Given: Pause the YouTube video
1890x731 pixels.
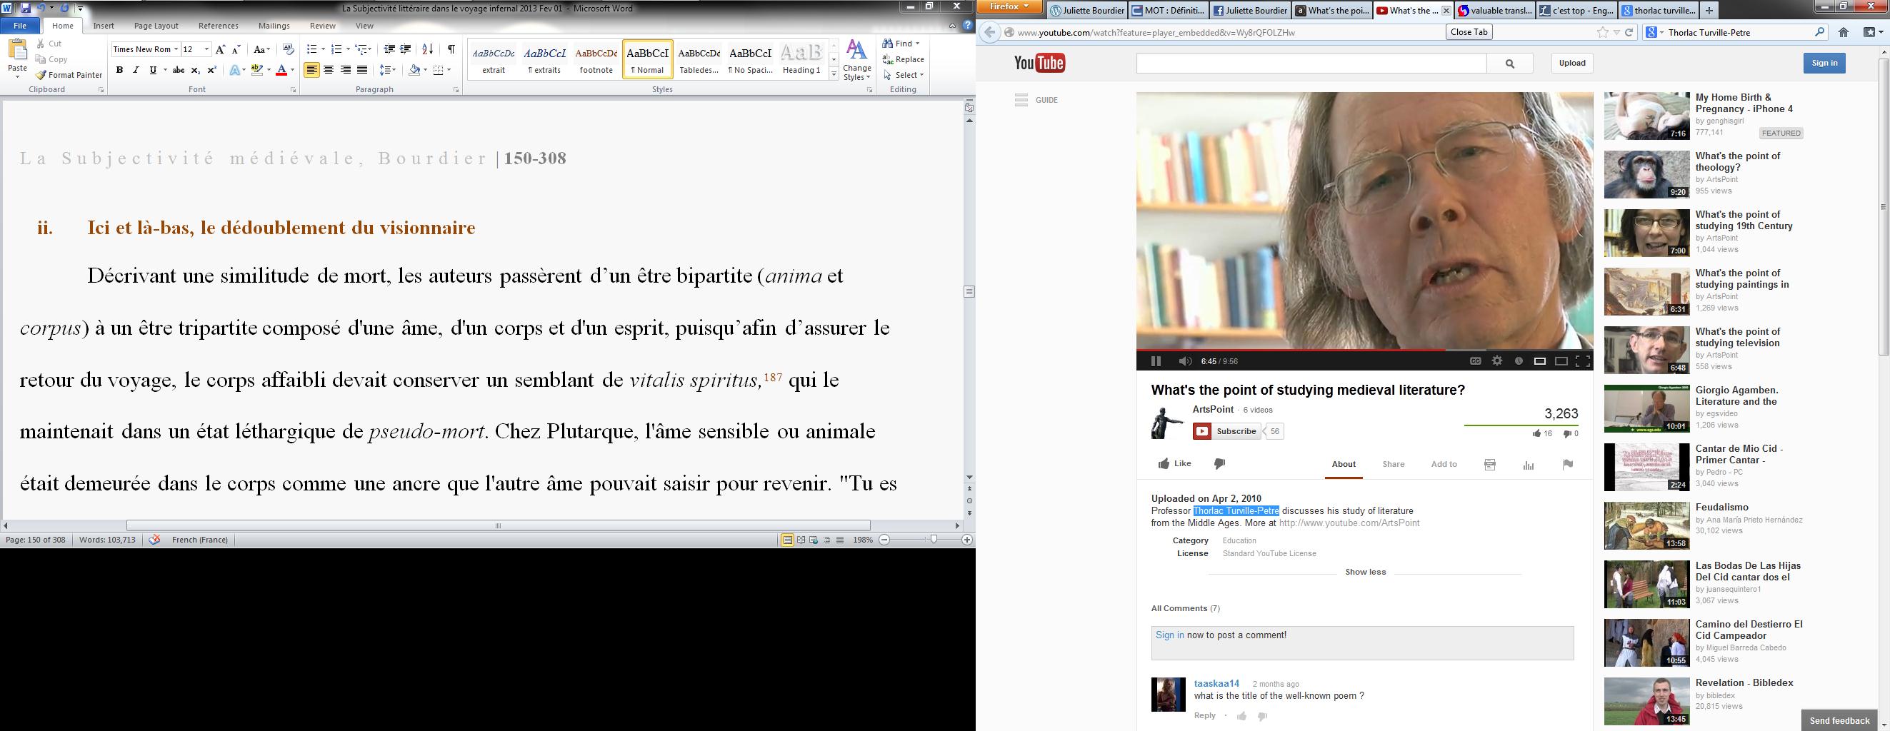Looking at the screenshot, I should click(1156, 361).
